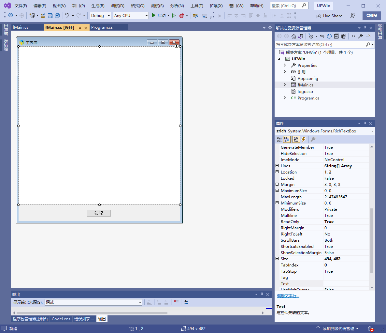Expand the 引用 references node
Screen dimensions: 386x333
[285, 72]
